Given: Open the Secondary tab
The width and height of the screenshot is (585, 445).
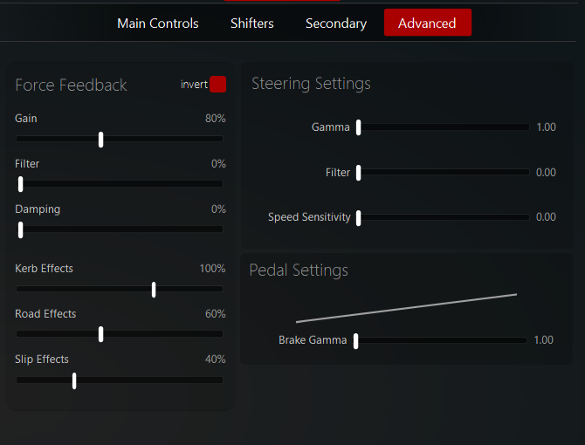Looking at the screenshot, I should 336,24.
